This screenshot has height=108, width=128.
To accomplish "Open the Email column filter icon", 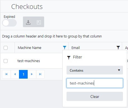I will 118,48.
